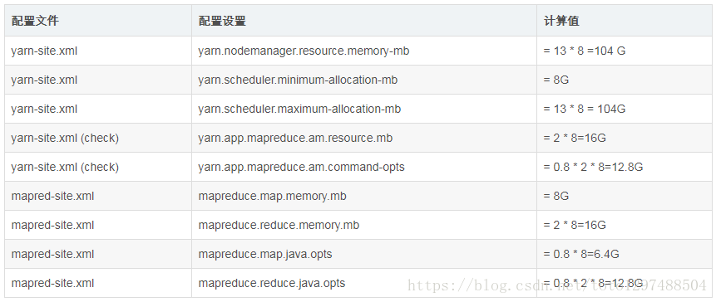Click the first yarn-site.xml (check) cell
Image resolution: width=716 pixels, height=302 pixels.
point(65,138)
